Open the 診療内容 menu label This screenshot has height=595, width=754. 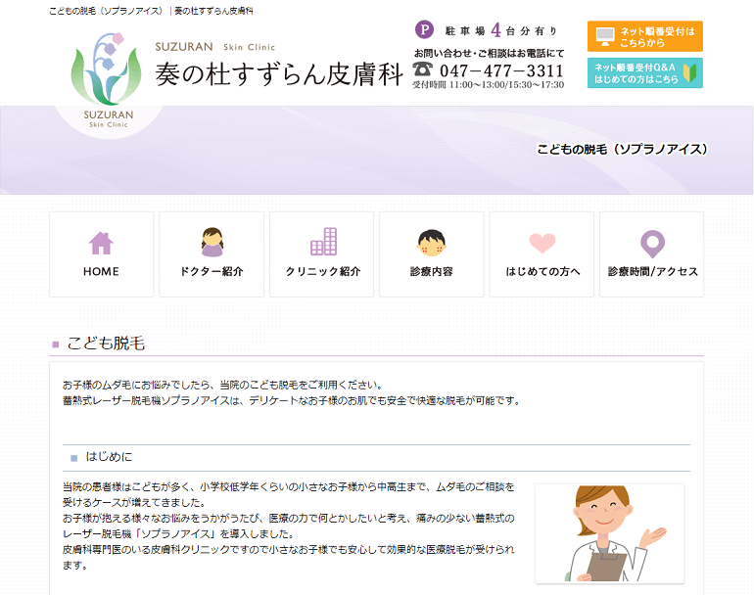[x=431, y=271]
